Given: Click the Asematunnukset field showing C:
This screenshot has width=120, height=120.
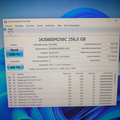Looking at the screenshot, I should [x=64, y=61].
